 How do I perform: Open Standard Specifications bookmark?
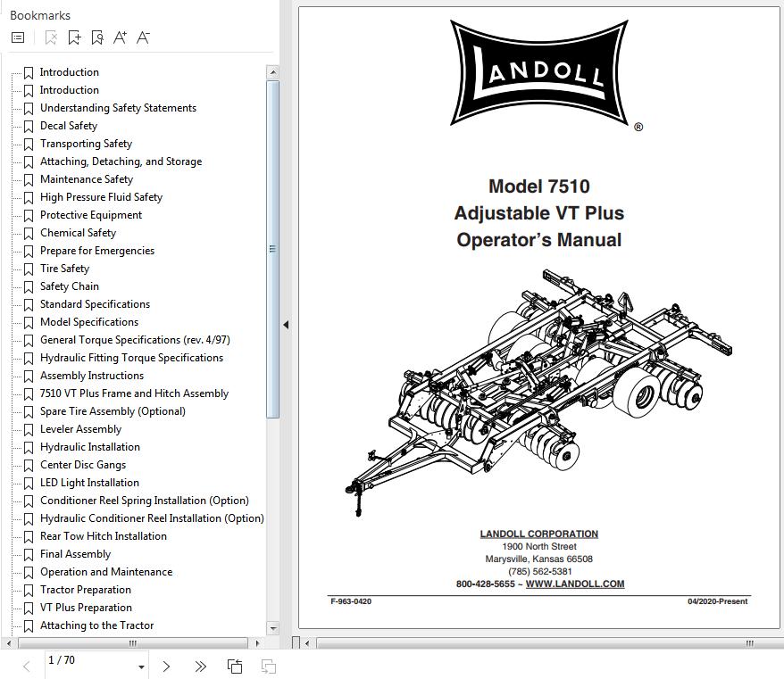pyautogui.click(x=95, y=304)
